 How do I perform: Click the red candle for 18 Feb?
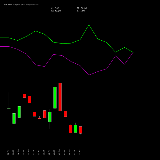click(70, 129)
